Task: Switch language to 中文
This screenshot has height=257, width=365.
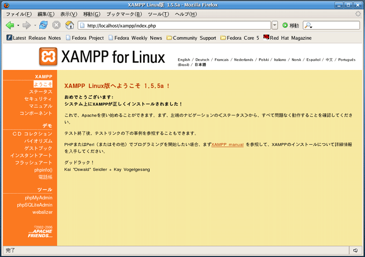Action: point(329,60)
